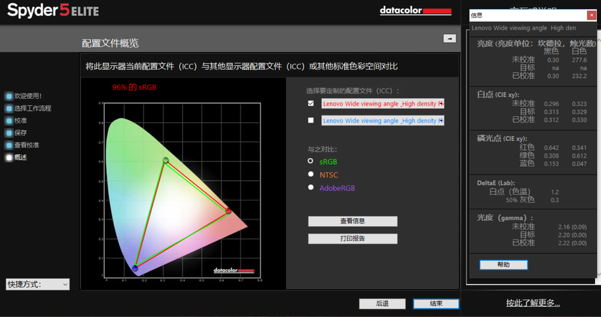
Task: Click the 校准 step indicator icon
Action: 9,121
